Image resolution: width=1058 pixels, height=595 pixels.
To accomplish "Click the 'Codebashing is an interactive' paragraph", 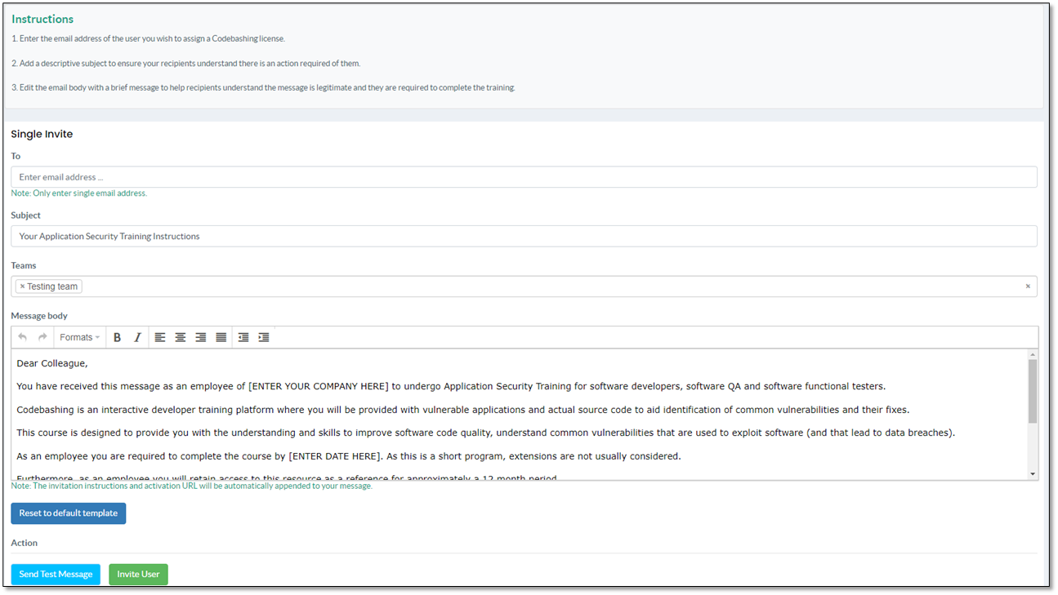I will coord(463,410).
